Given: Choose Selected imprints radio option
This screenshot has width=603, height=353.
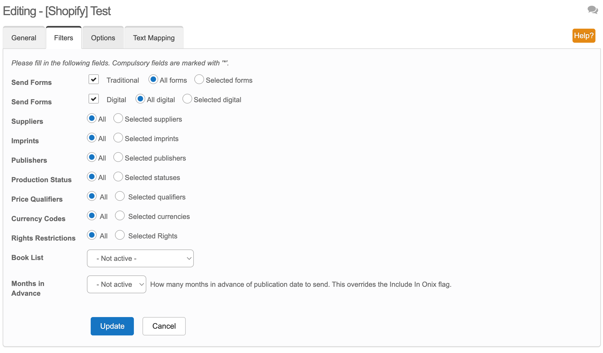Looking at the screenshot, I should click(118, 138).
